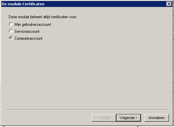Close the De module Certificaten dialog
This screenshot has width=174, height=127.
169,4
